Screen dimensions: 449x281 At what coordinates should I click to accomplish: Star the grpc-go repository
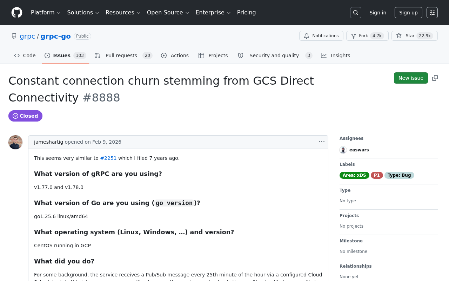415,36
